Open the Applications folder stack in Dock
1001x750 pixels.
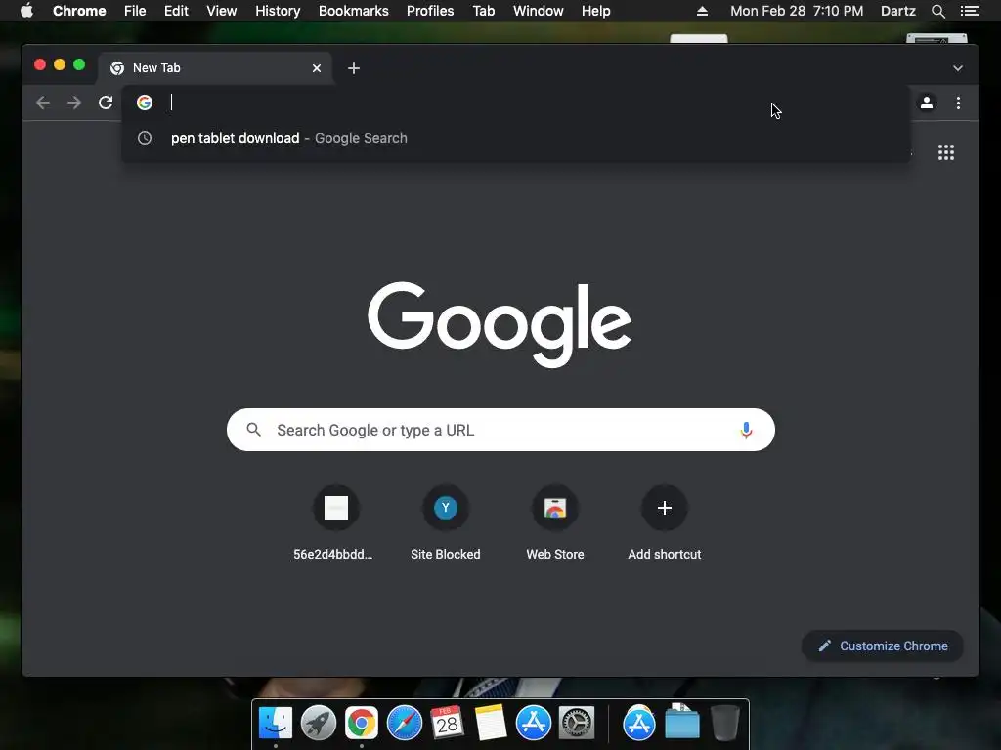click(639, 724)
